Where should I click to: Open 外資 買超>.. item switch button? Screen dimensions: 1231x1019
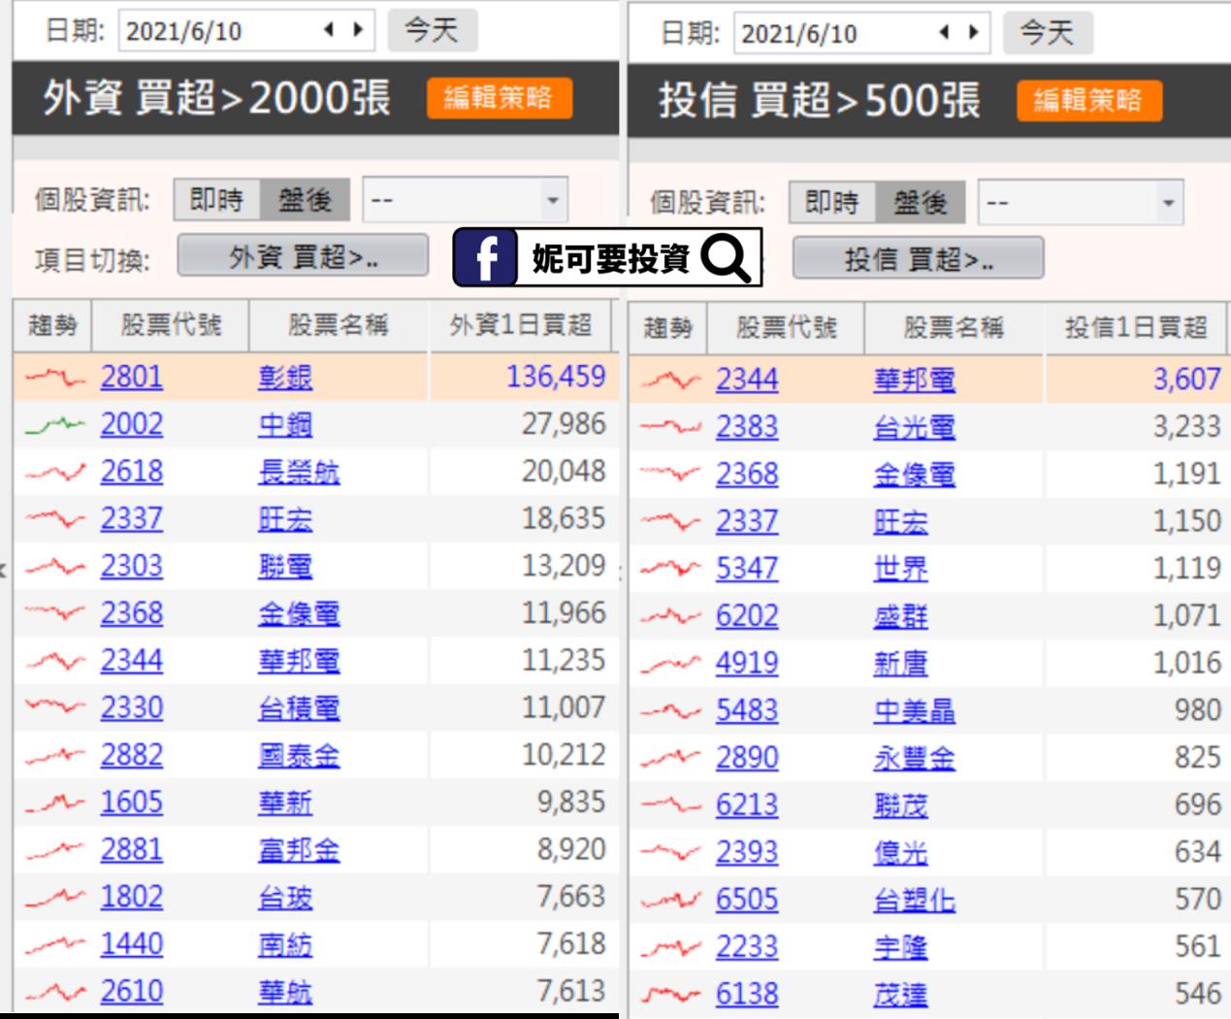point(303,256)
